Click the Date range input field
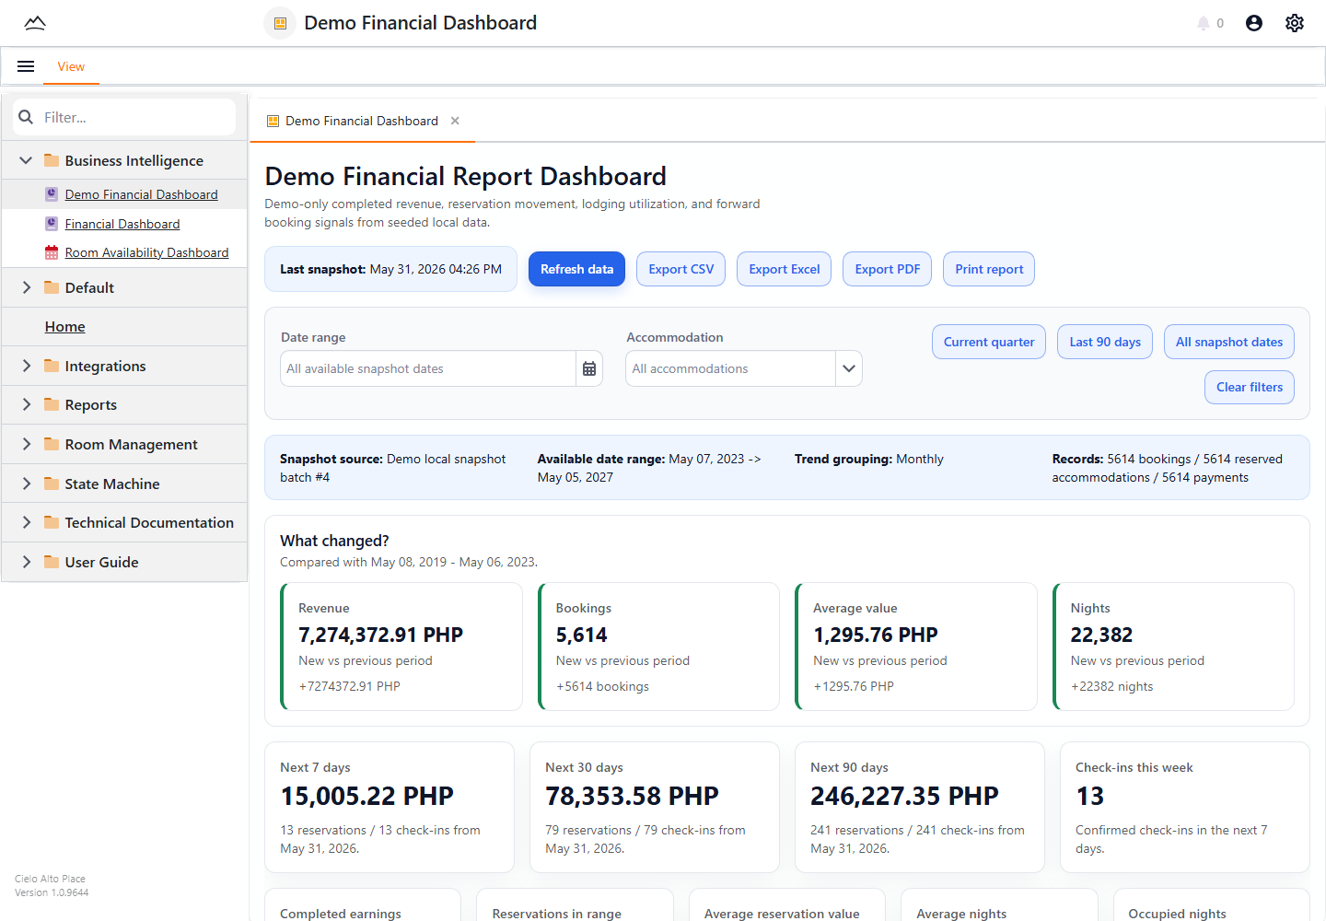The width and height of the screenshot is (1326, 921). (428, 368)
